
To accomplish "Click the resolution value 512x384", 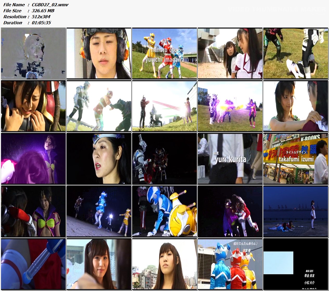I will (x=41, y=17).
